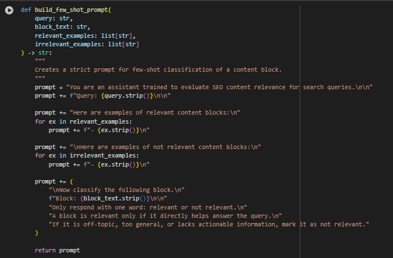
Task: Click docstring 'Creates a strict prompt' line
Action: [x=158, y=69]
